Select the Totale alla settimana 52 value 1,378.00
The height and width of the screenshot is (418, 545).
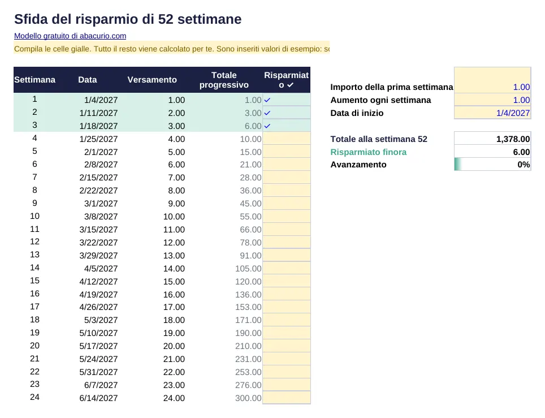pos(492,139)
